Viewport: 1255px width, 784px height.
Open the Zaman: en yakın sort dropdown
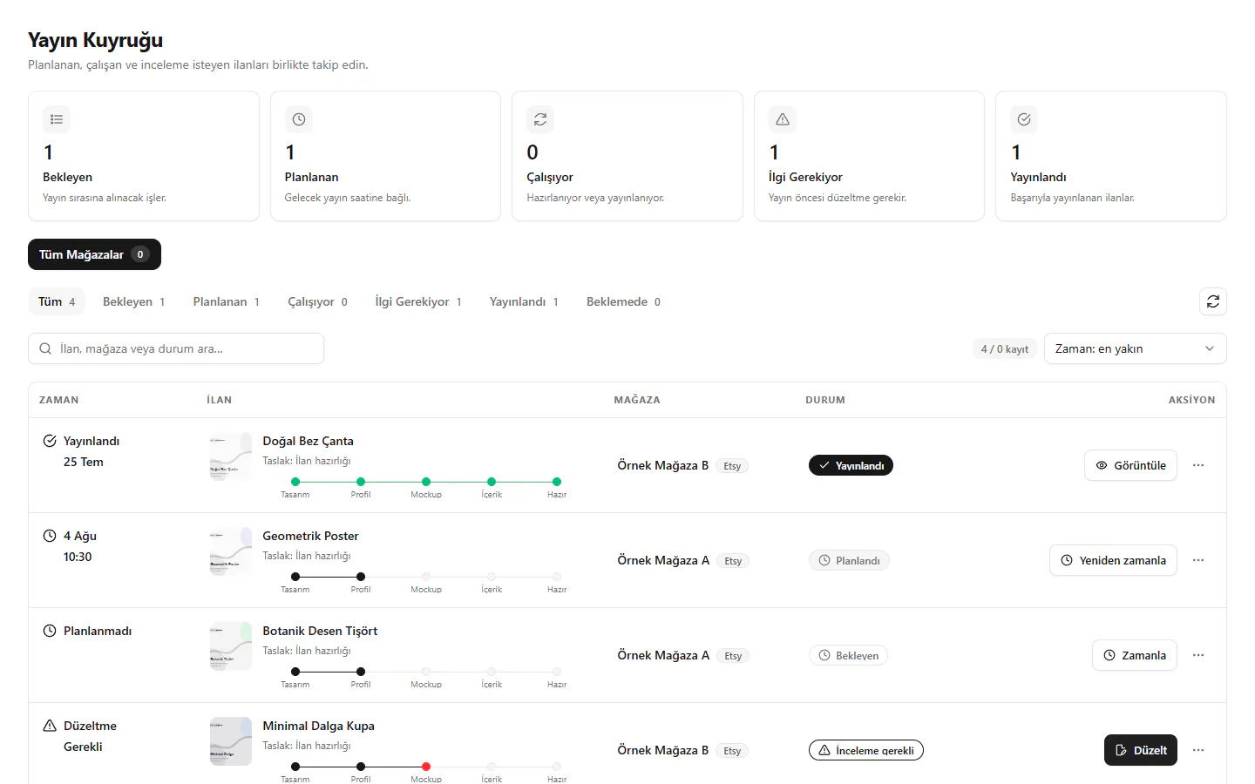tap(1135, 348)
